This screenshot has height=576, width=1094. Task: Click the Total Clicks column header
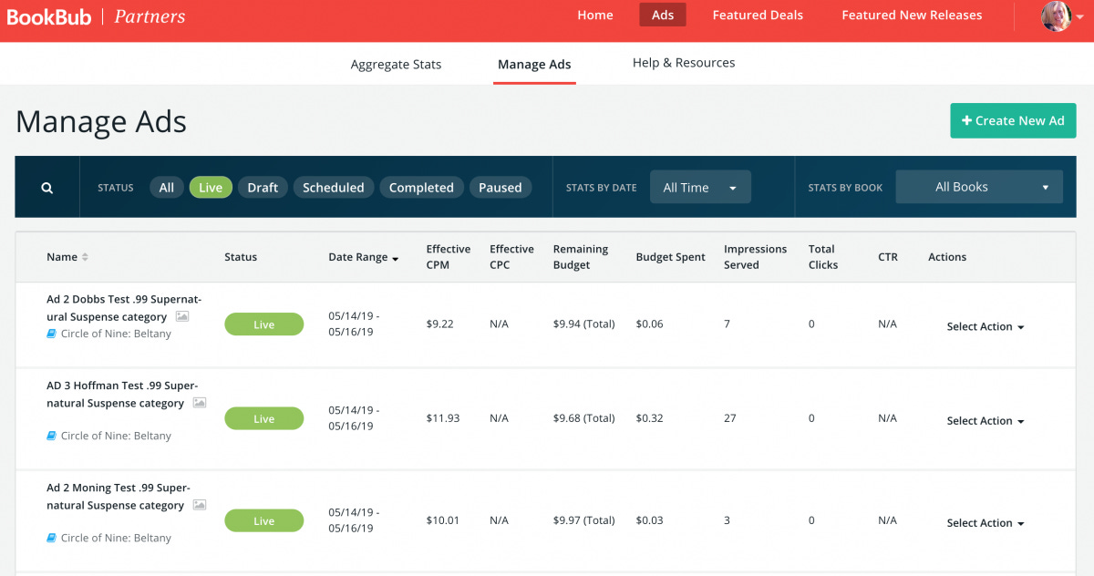tap(823, 257)
